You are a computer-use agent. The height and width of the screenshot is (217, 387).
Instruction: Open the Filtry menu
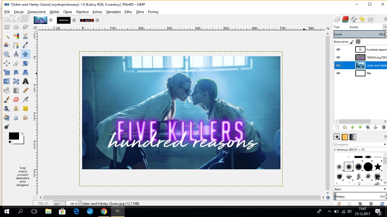(x=128, y=12)
